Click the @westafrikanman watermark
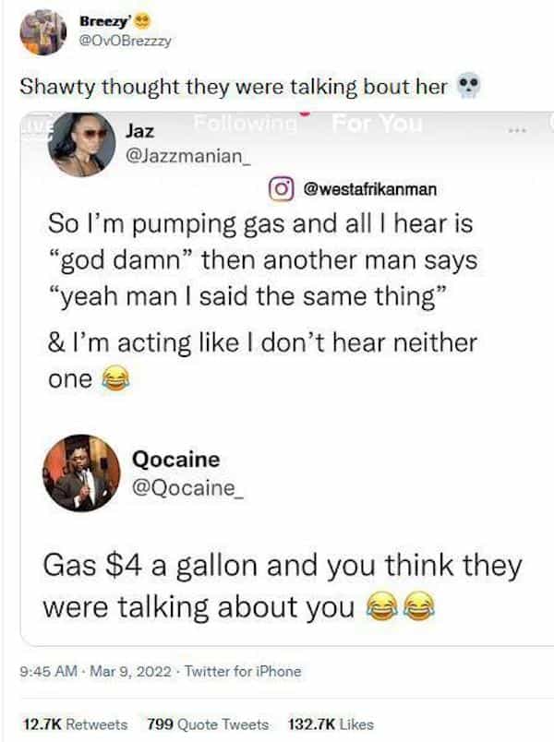Image resolution: width=554 pixels, height=742 pixels. click(x=369, y=189)
